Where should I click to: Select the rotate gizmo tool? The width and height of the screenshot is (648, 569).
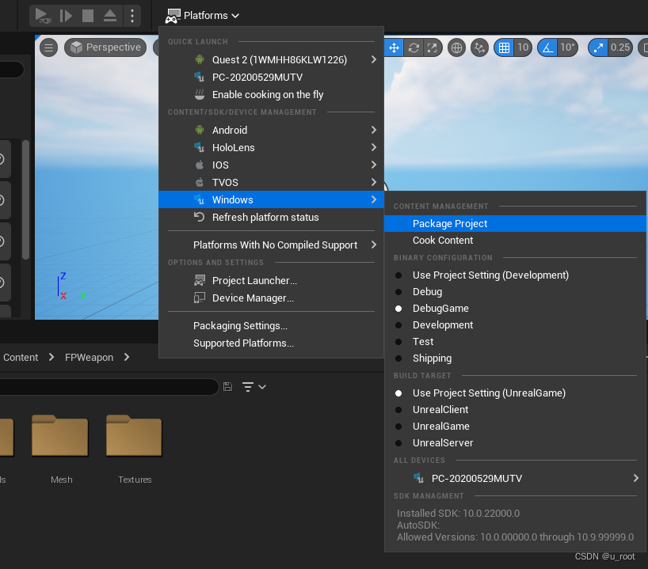414,48
